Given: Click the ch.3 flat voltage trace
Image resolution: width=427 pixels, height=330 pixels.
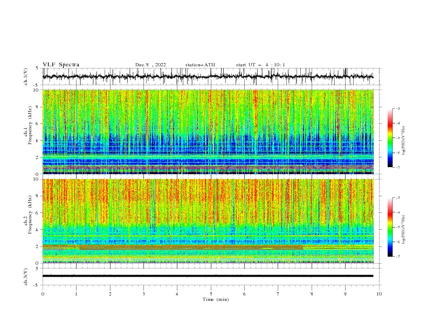Looking at the screenshot, I should [208, 276].
